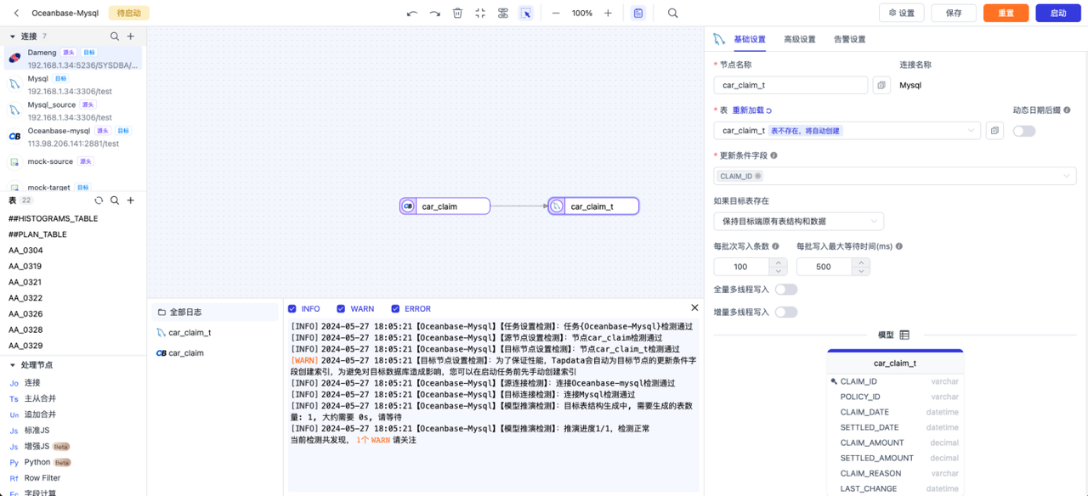Search nodes with toolbar magnifier

673,14
